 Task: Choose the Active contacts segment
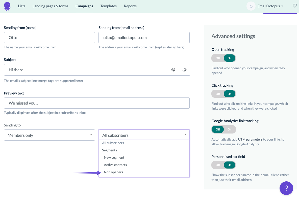[x=115, y=164]
